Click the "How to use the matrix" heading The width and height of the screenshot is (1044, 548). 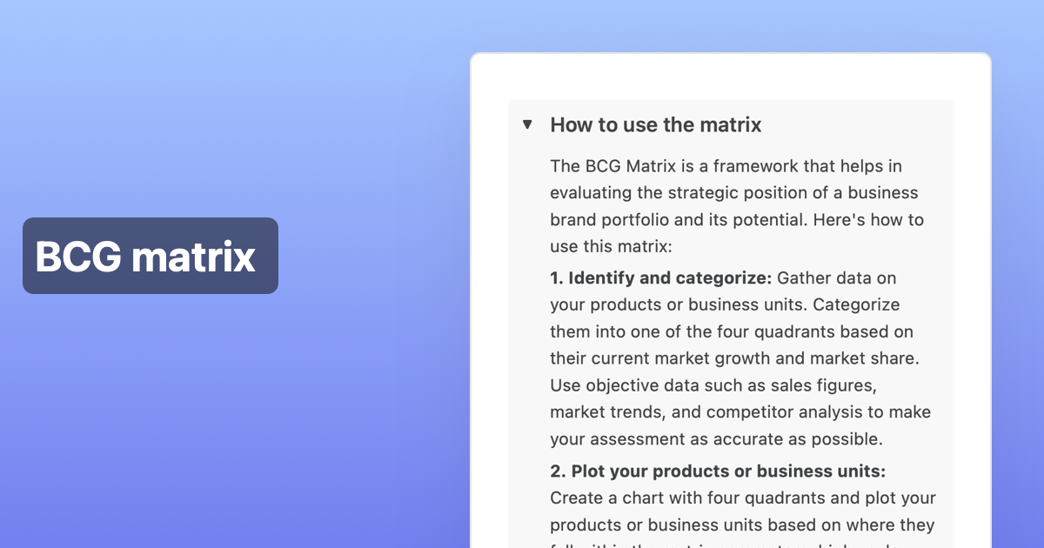tap(655, 125)
